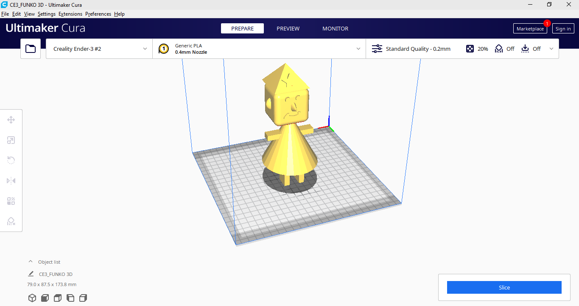Select the Move tool in the sidebar
The height and width of the screenshot is (306, 579).
coord(11,120)
